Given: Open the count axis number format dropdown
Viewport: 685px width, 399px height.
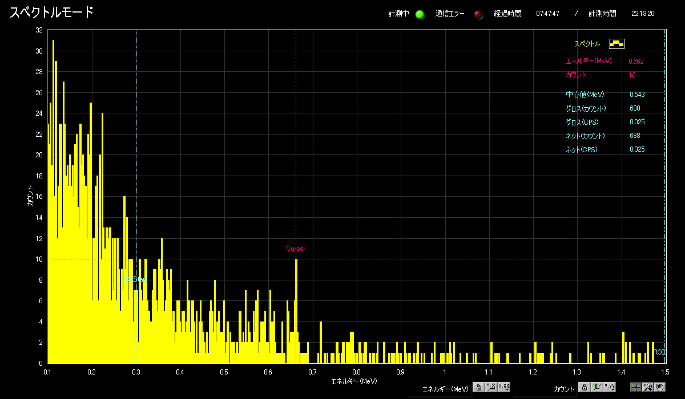Looking at the screenshot, I should coord(610,388).
